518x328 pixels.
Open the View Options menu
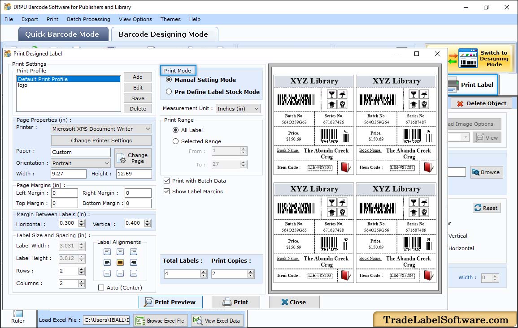[135, 19]
